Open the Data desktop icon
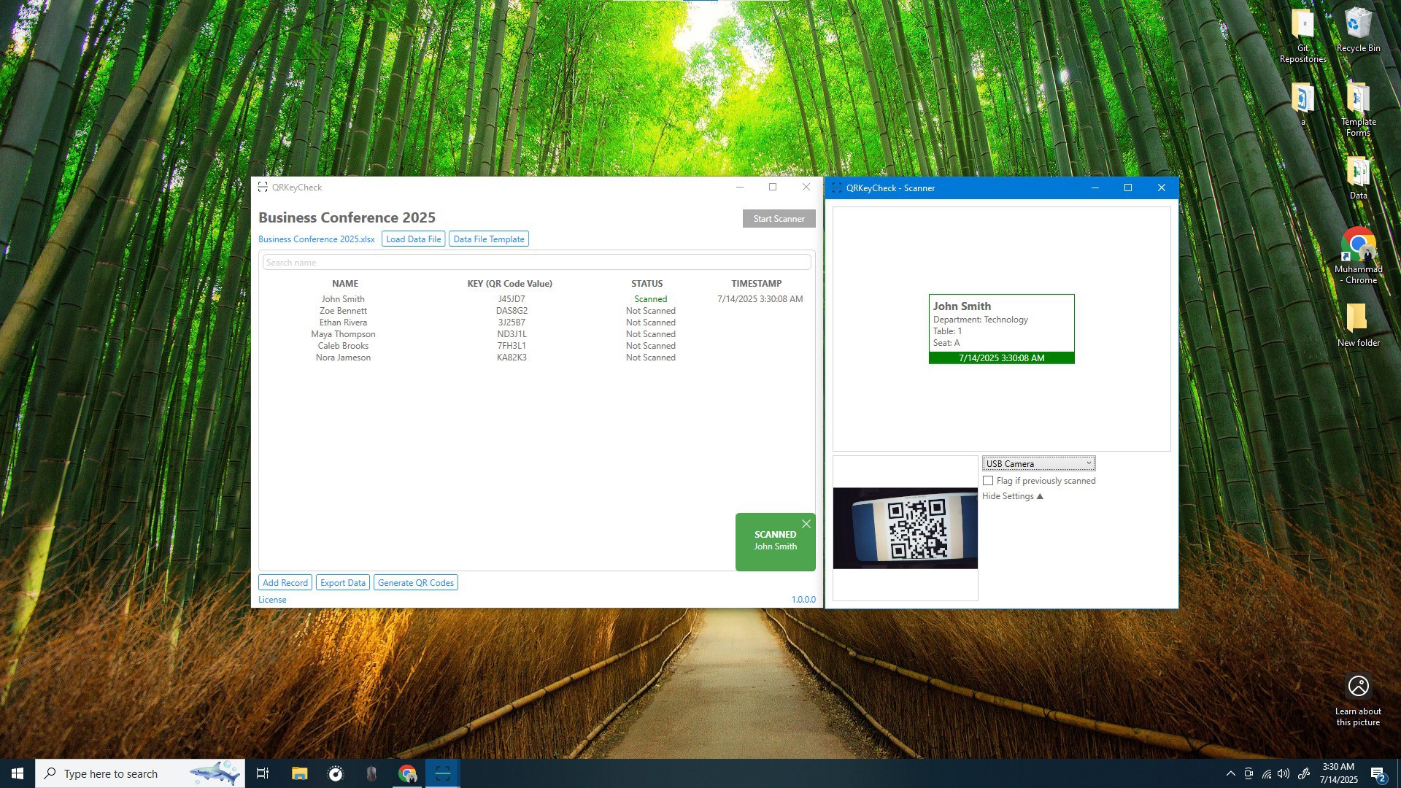Viewport: 1401px width, 788px height. 1357,174
